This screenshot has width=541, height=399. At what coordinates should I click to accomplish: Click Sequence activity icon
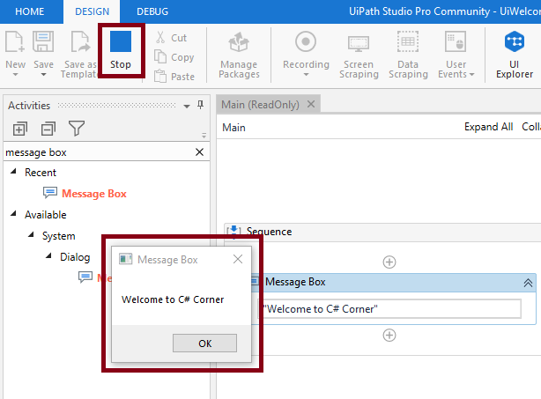coord(233,232)
